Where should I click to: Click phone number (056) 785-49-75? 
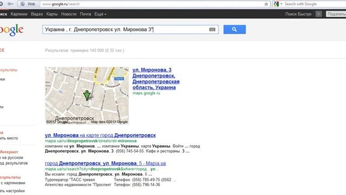146,180
